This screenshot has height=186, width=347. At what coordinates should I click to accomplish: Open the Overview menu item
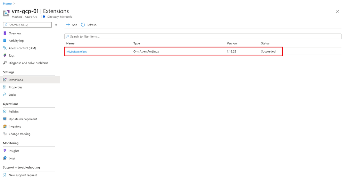[x=15, y=33]
